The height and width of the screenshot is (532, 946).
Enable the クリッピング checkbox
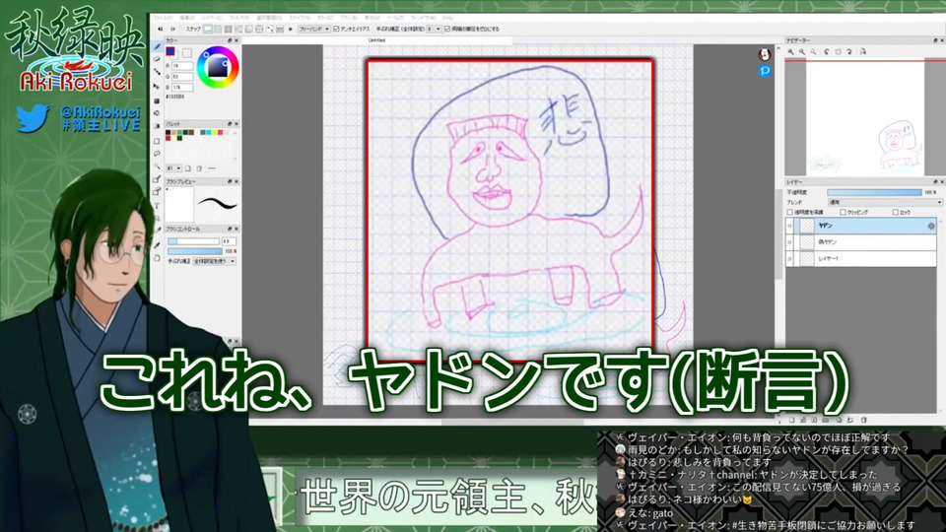[843, 213]
